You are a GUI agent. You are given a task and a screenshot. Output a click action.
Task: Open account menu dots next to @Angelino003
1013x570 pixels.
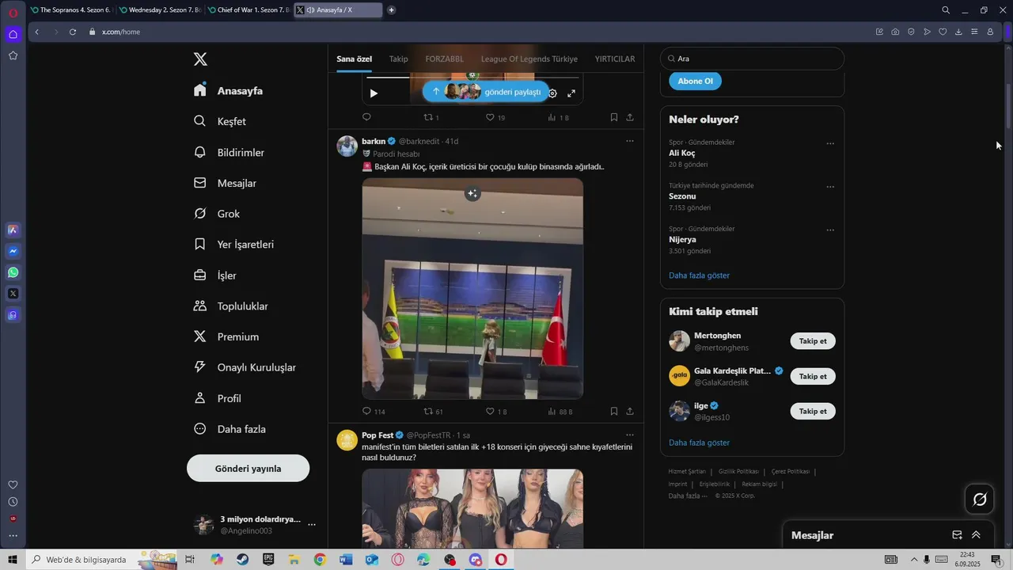pos(312,525)
